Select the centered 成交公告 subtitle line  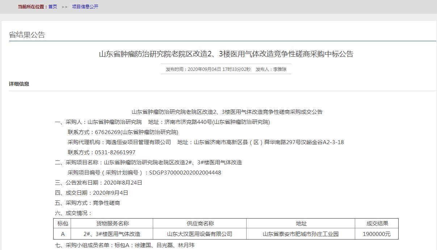click(227, 112)
